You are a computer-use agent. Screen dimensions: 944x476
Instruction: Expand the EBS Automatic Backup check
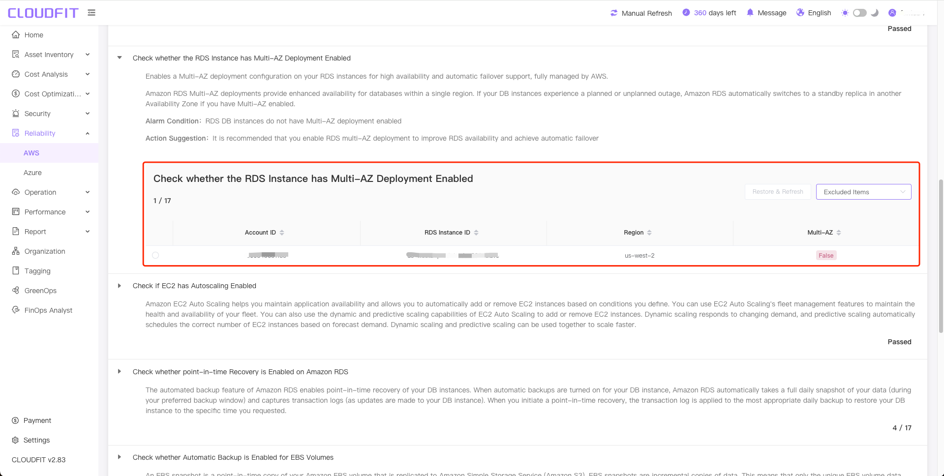point(120,457)
